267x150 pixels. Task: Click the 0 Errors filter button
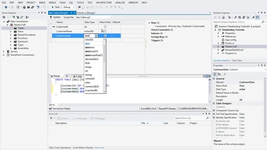tap(63, 118)
